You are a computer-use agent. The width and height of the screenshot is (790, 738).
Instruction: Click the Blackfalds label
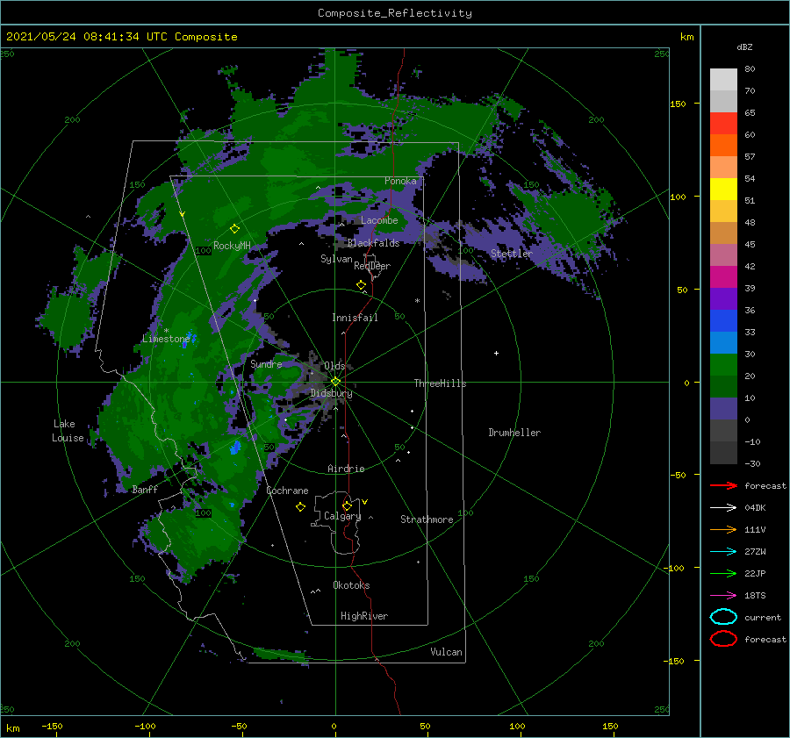(373, 243)
